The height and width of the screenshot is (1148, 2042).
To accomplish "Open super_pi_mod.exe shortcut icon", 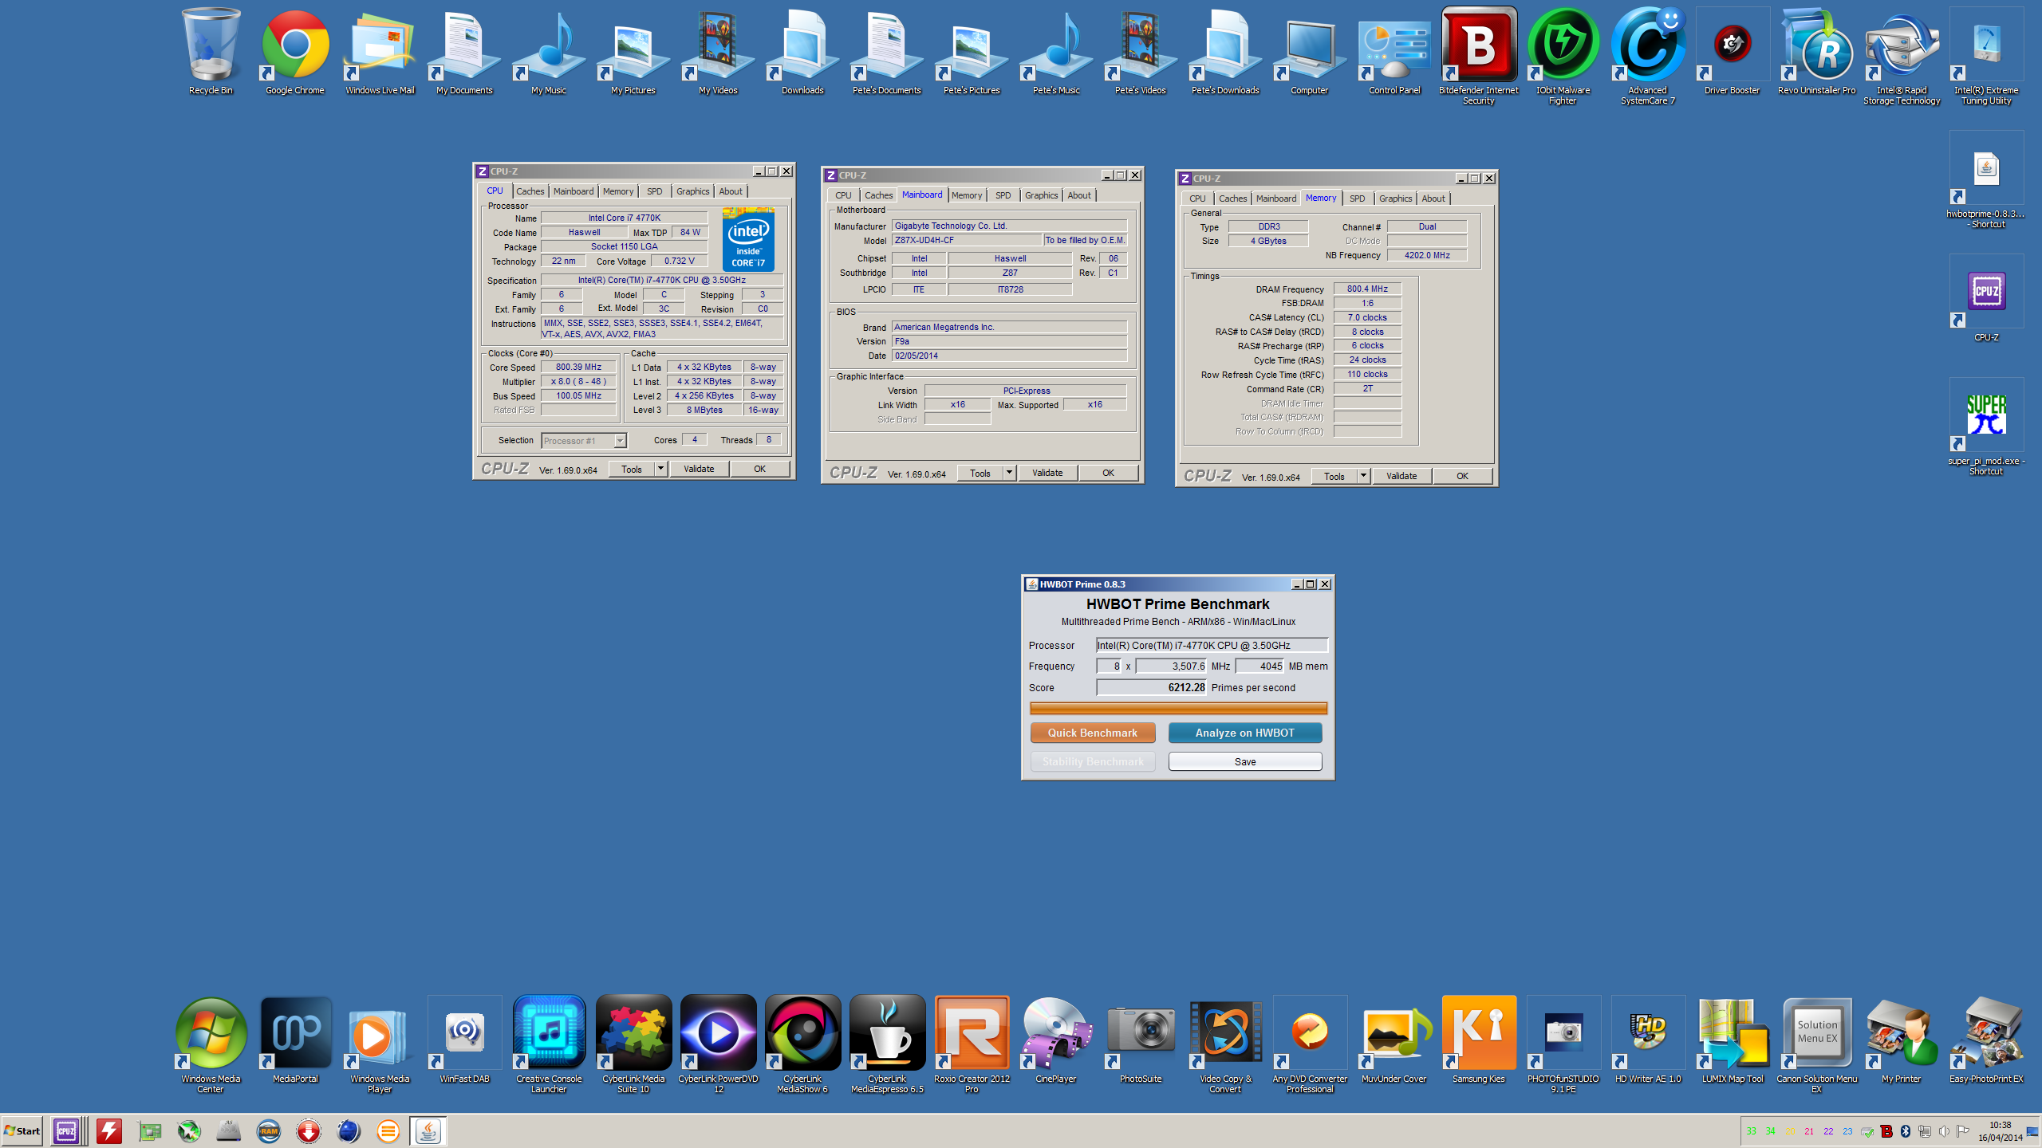I will coord(1986,427).
